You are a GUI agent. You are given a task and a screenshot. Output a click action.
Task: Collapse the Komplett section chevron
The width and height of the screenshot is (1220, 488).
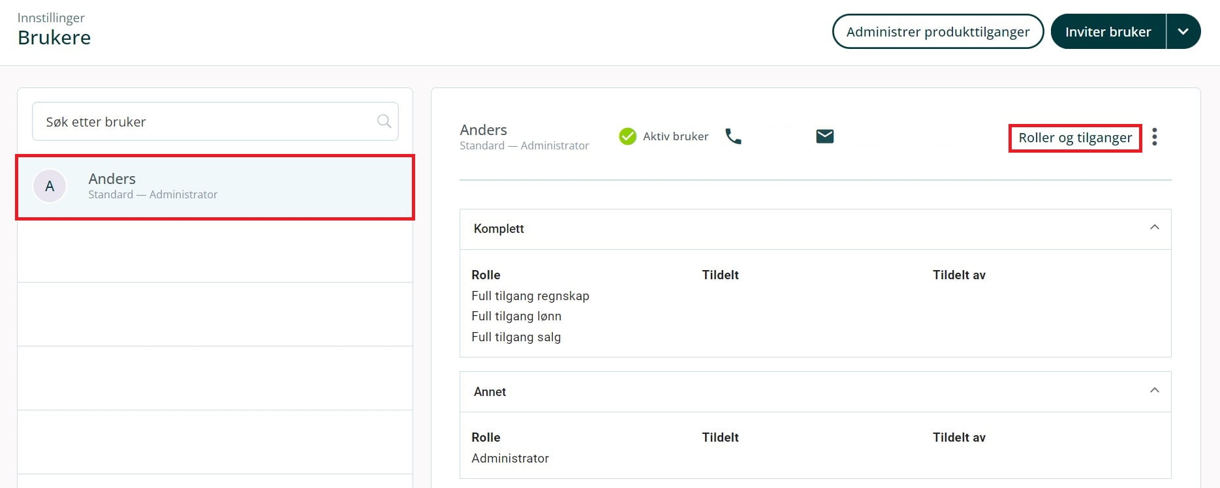[1154, 228]
